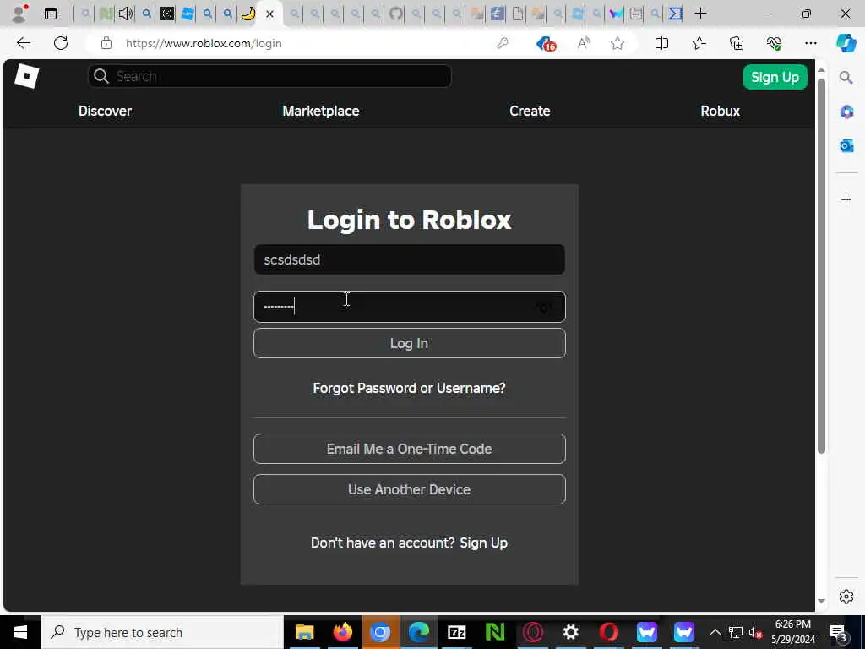Open the saved passwords key icon
Screen dimensions: 865x649
coord(502,43)
